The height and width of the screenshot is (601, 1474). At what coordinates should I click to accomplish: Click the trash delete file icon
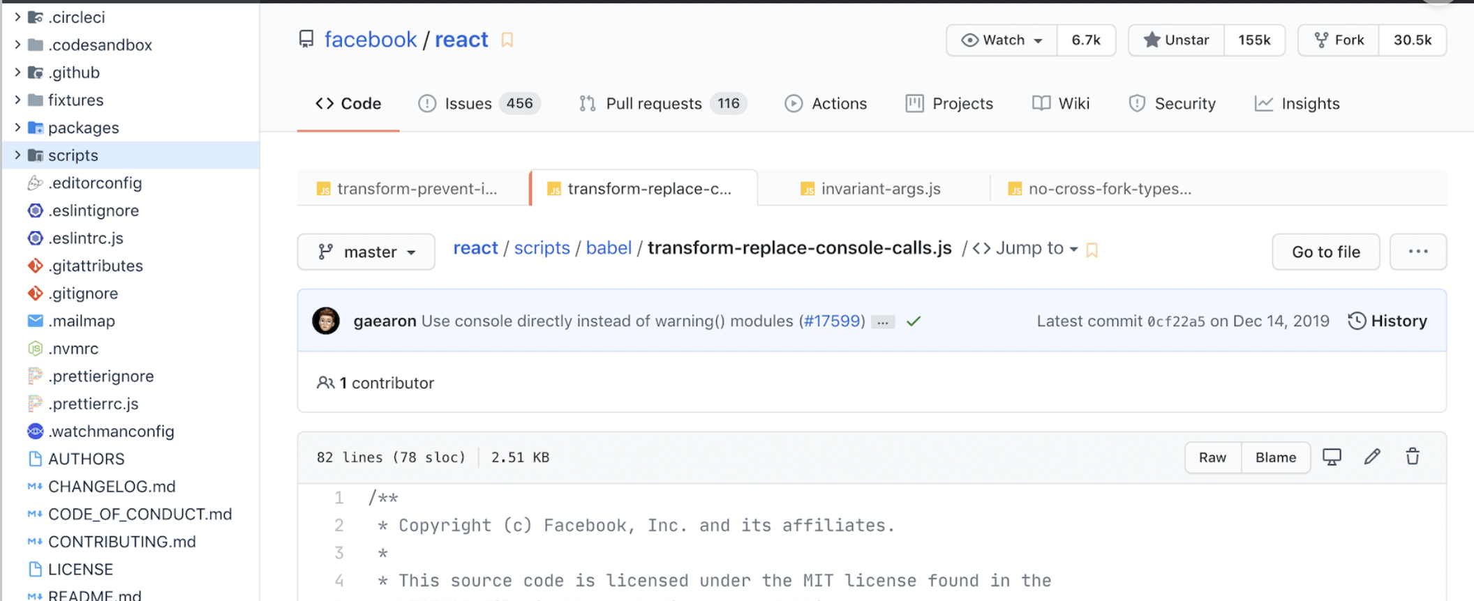click(x=1413, y=457)
